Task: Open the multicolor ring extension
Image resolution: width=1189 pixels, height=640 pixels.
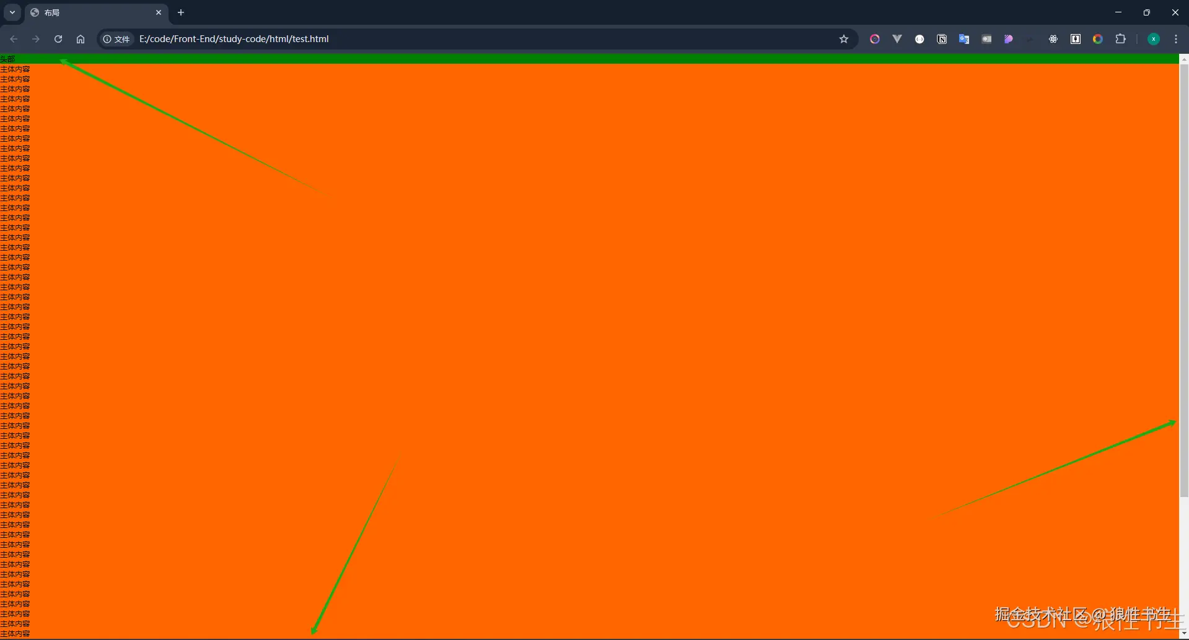Action: click(x=1098, y=39)
